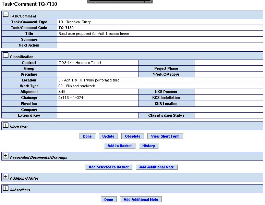
Task: Collapse the Task/Comment section
Action: (5, 15)
